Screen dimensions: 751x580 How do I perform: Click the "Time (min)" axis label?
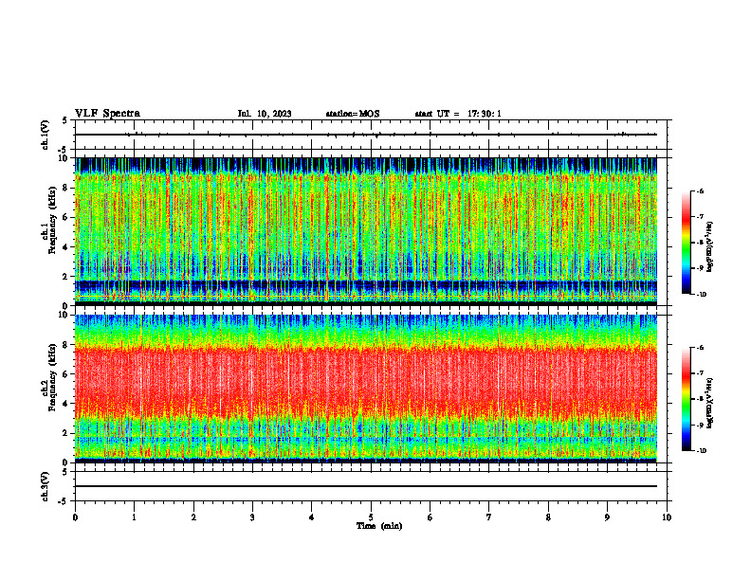(x=379, y=526)
